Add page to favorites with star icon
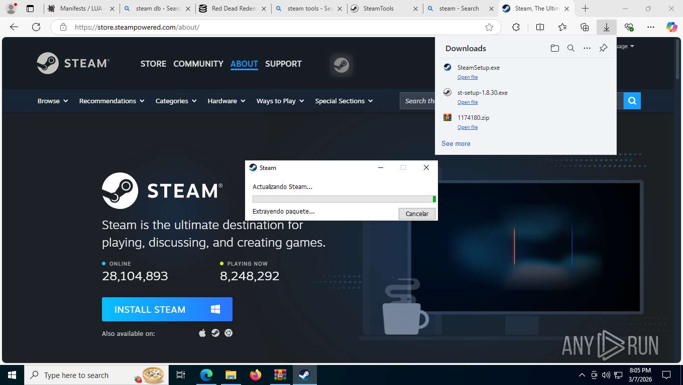This screenshot has height=385, width=683. [x=489, y=27]
